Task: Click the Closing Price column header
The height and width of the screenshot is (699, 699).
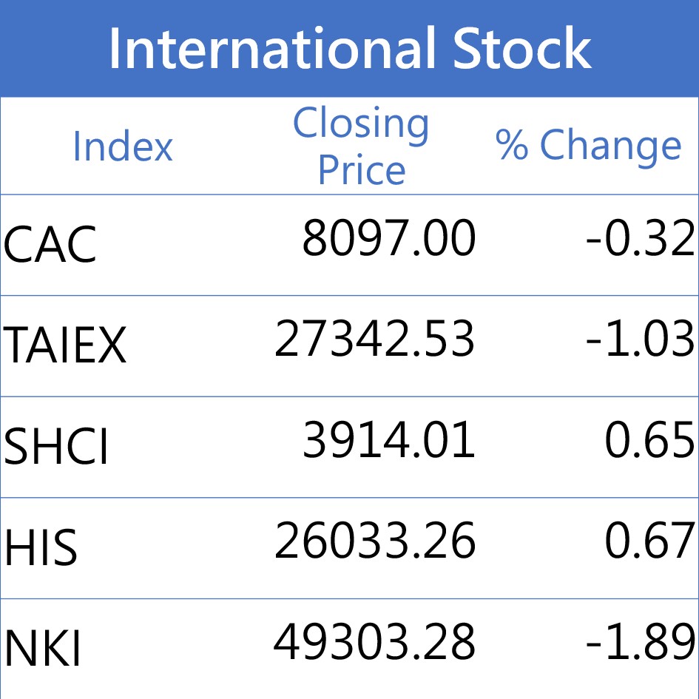Action: tap(361, 146)
